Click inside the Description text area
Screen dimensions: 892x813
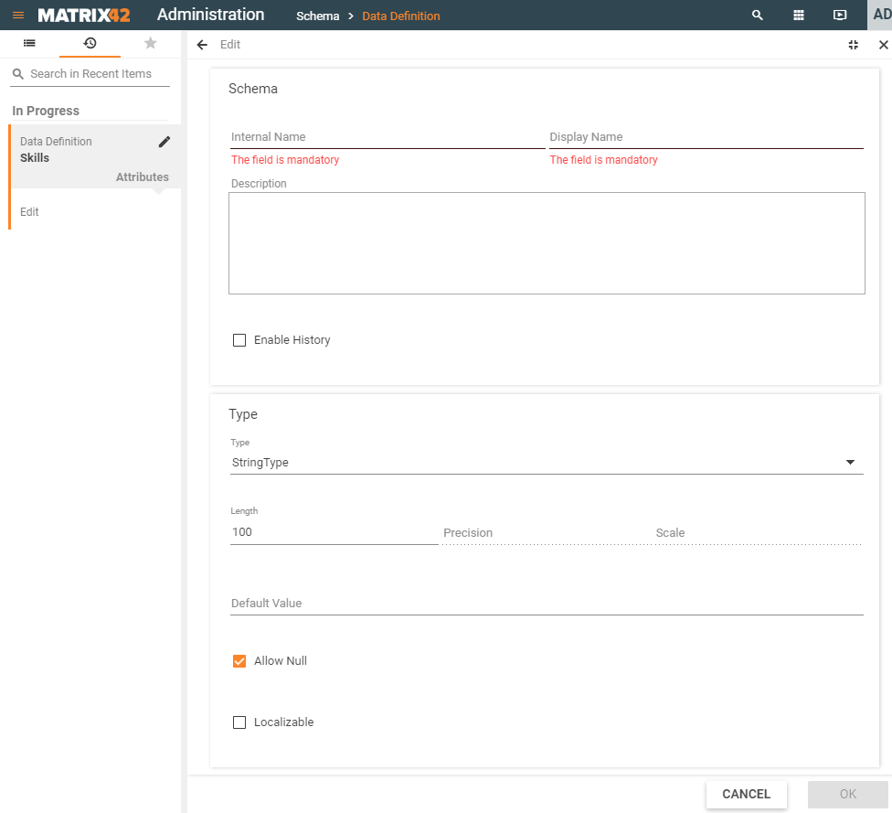pos(546,242)
